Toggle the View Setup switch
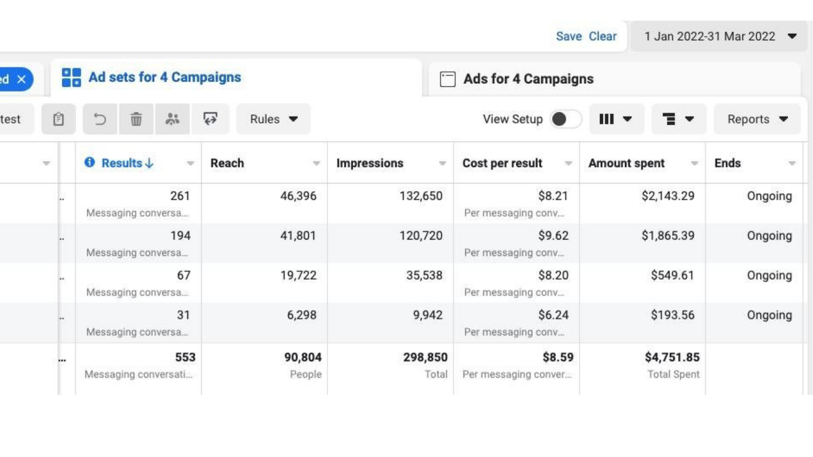The width and height of the screenshot is (813, 457). 565,119
